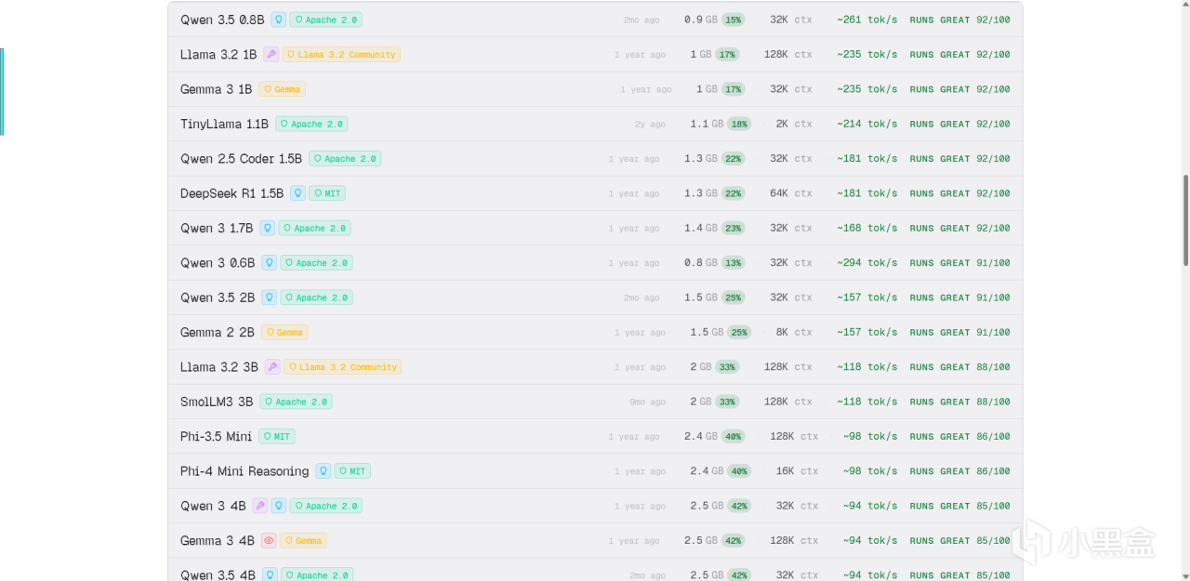Click the purple tool icon on Llama 3.2 3B

point(272,367)
